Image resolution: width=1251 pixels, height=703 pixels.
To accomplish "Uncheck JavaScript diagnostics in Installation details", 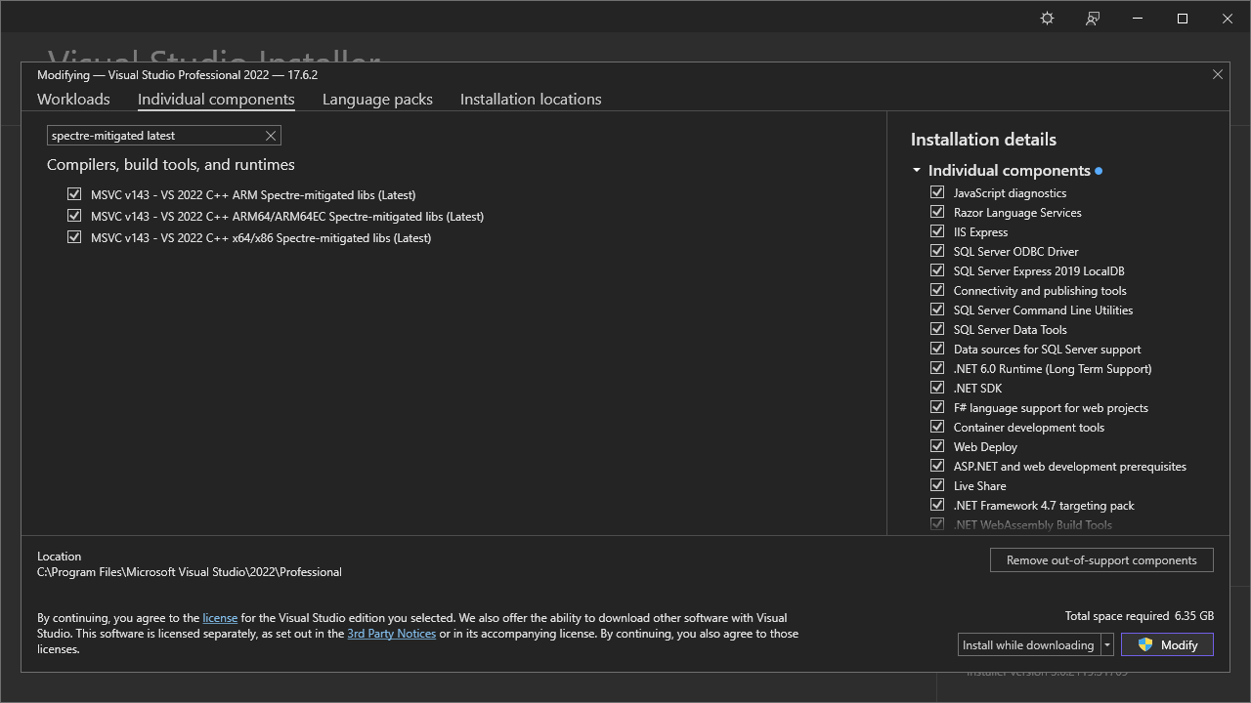I will [937, 192].
